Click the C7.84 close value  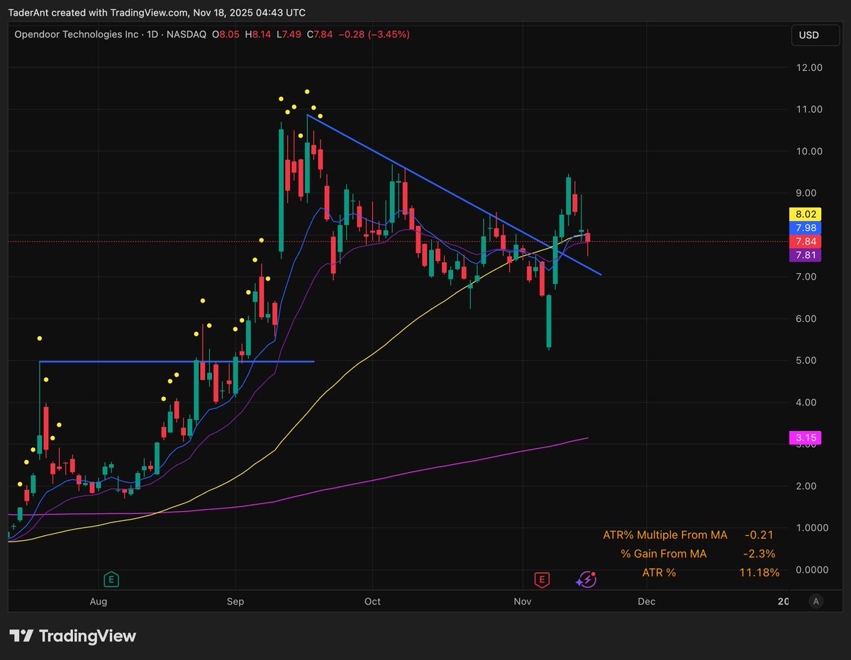[321, 34]
